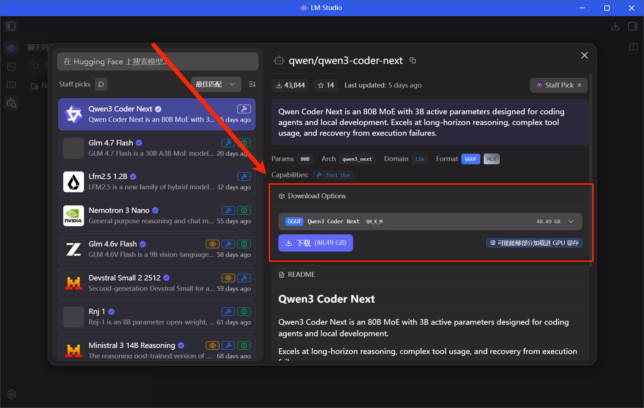Click the 14 stars counter
The image size is (644, 408).
pyautogui.click(x=326, y=85)
